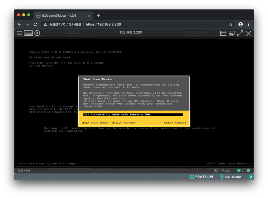Open the virtual media disc icon
The height and width of the screenshot is (198, 268).
tap(37, 33)
